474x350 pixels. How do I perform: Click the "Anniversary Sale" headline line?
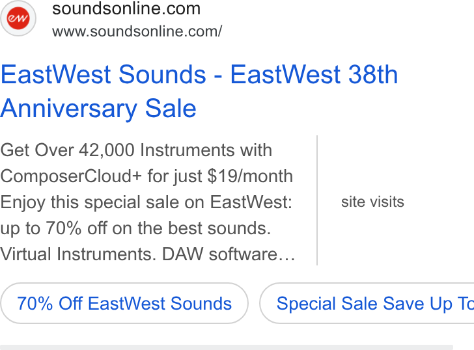pos(98,109)
